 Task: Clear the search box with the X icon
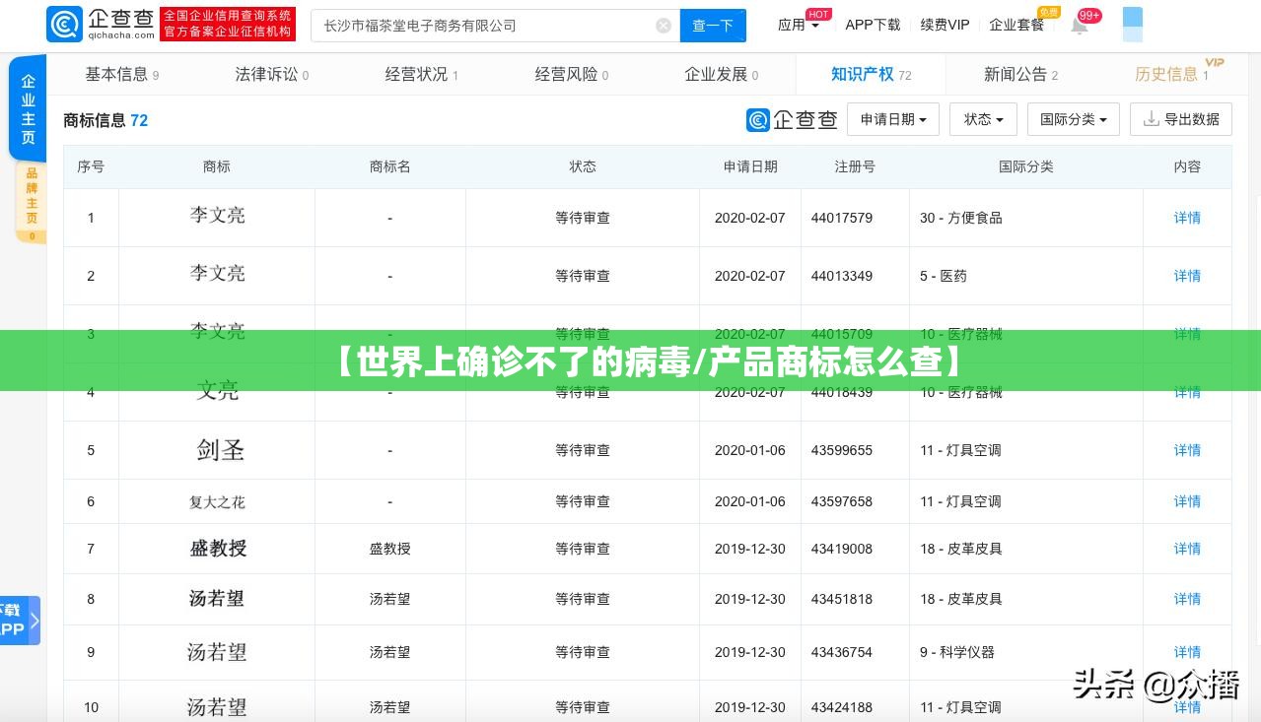tap(664, 26)
